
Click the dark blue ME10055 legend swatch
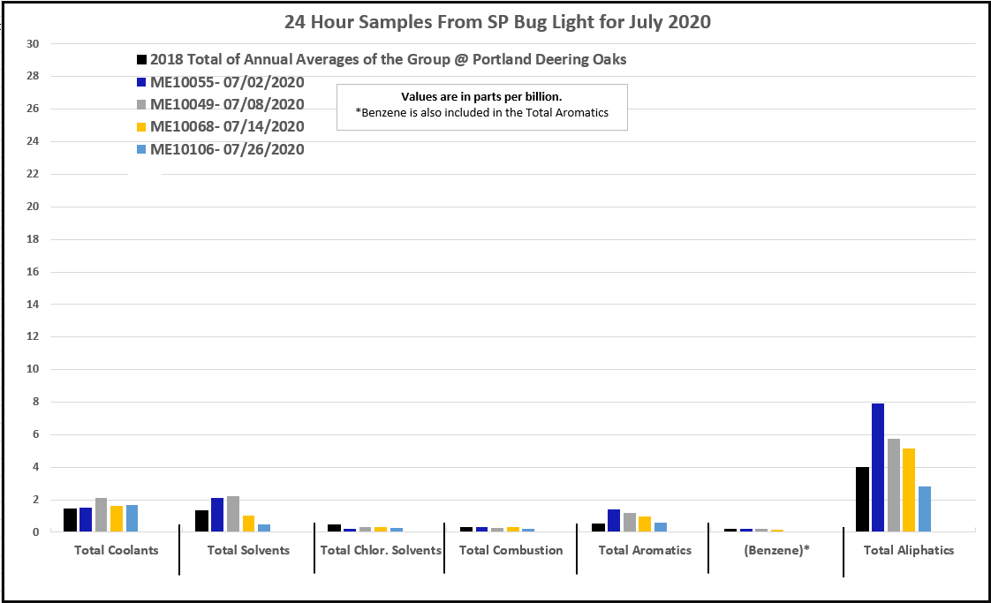[140, 83]
